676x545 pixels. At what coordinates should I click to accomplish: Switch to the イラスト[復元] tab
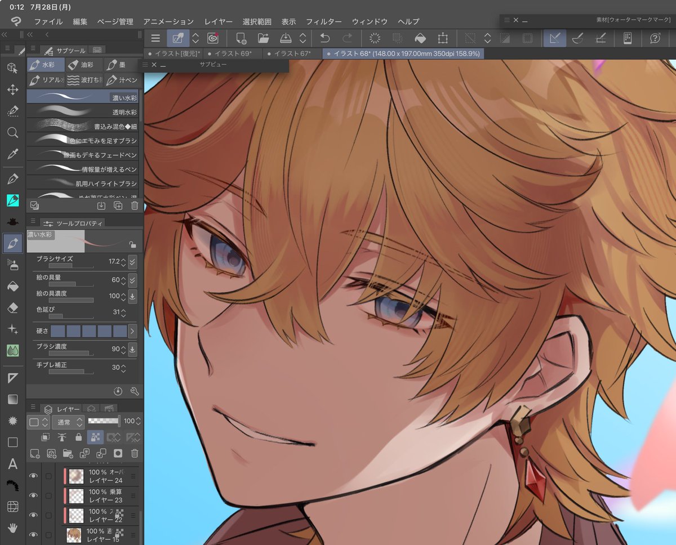point(174,53)
